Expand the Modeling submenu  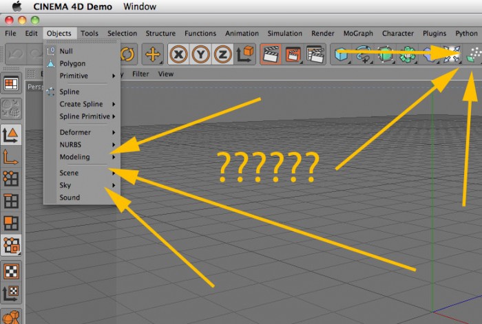tap(82, 157)
